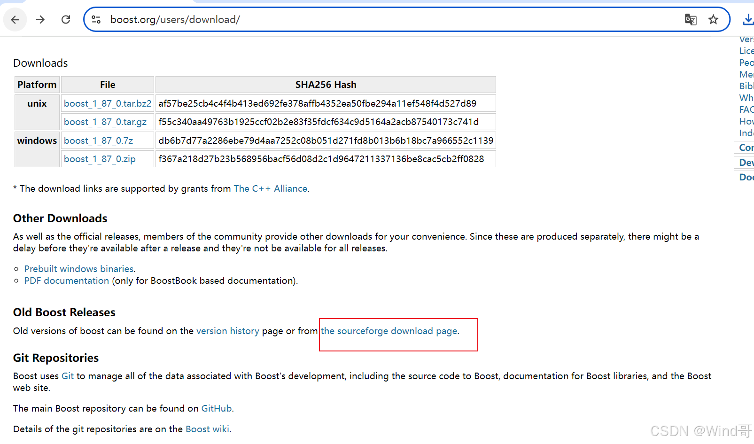Reload the page with the refresh icon
This screenshot has width=754, height=444.
[x=66, y=19]
